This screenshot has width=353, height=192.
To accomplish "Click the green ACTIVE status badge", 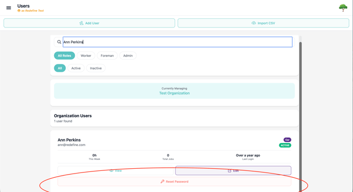I will (x=285, y=146).
